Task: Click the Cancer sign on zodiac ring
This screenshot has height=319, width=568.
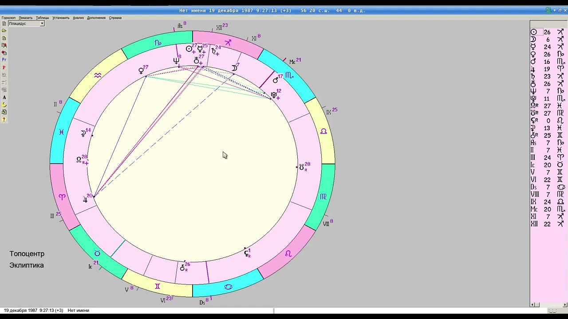Action: click(x=228, y=287)
